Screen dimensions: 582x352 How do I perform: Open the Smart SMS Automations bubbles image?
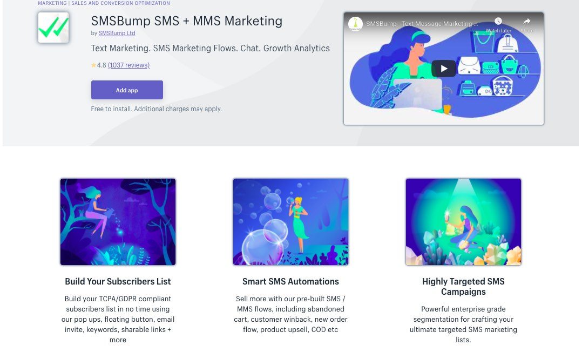(290, 222)
